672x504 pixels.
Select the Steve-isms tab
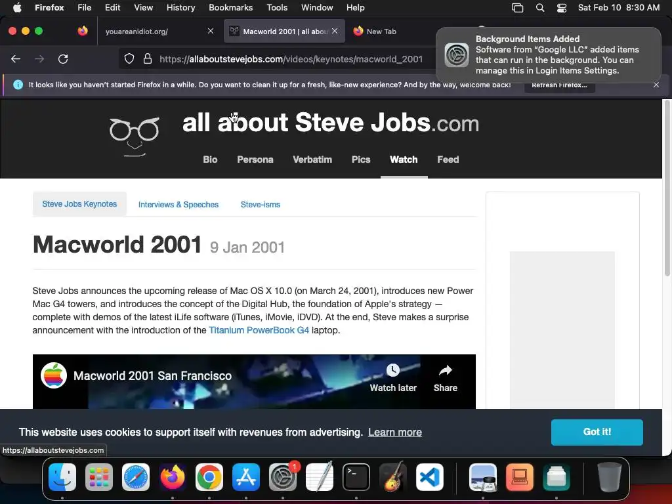260,205
